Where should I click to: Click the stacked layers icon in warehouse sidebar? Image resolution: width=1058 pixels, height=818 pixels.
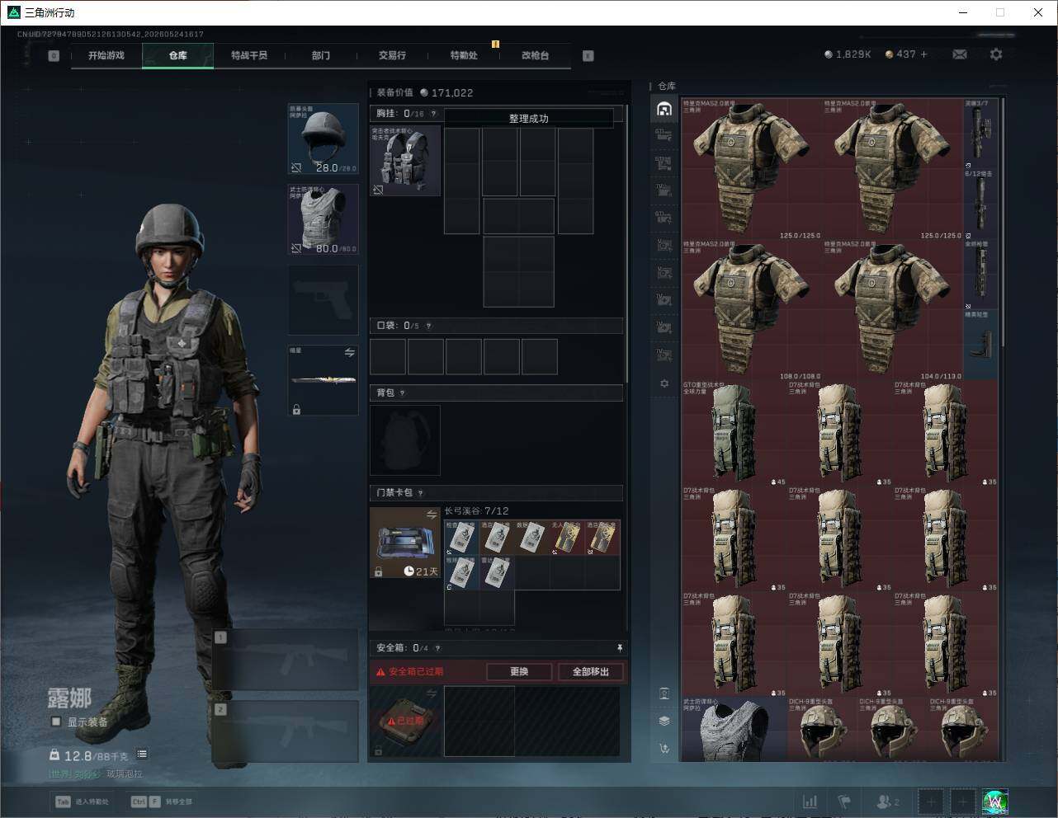pyautogui.click(x=664, y=721)
